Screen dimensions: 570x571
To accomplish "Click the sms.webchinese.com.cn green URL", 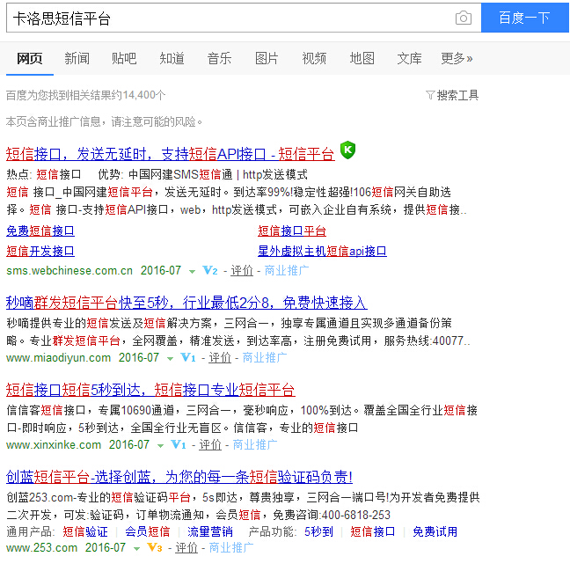I will (x=69, y=271).
